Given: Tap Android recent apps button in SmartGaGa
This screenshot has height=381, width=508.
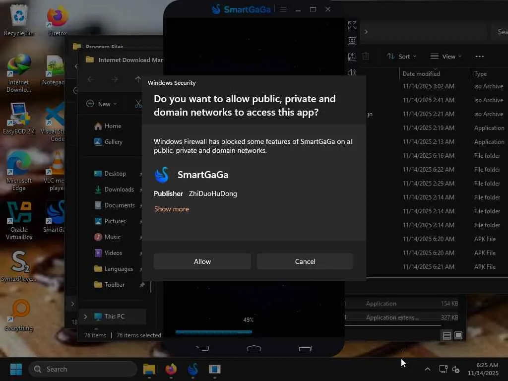Looking at the screenshot, I should click(x=305, y=348).
